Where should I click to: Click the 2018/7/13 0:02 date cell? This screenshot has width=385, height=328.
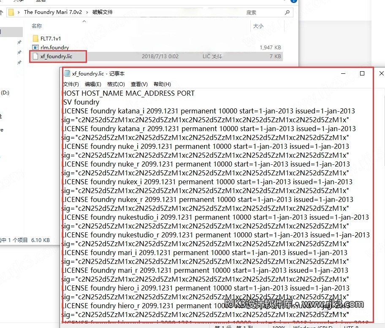(x=160, y=56)
